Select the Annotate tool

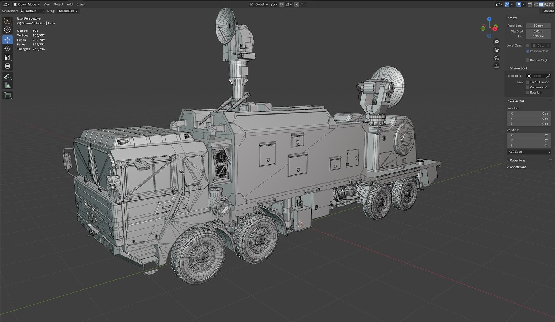[x=7, y=77]
